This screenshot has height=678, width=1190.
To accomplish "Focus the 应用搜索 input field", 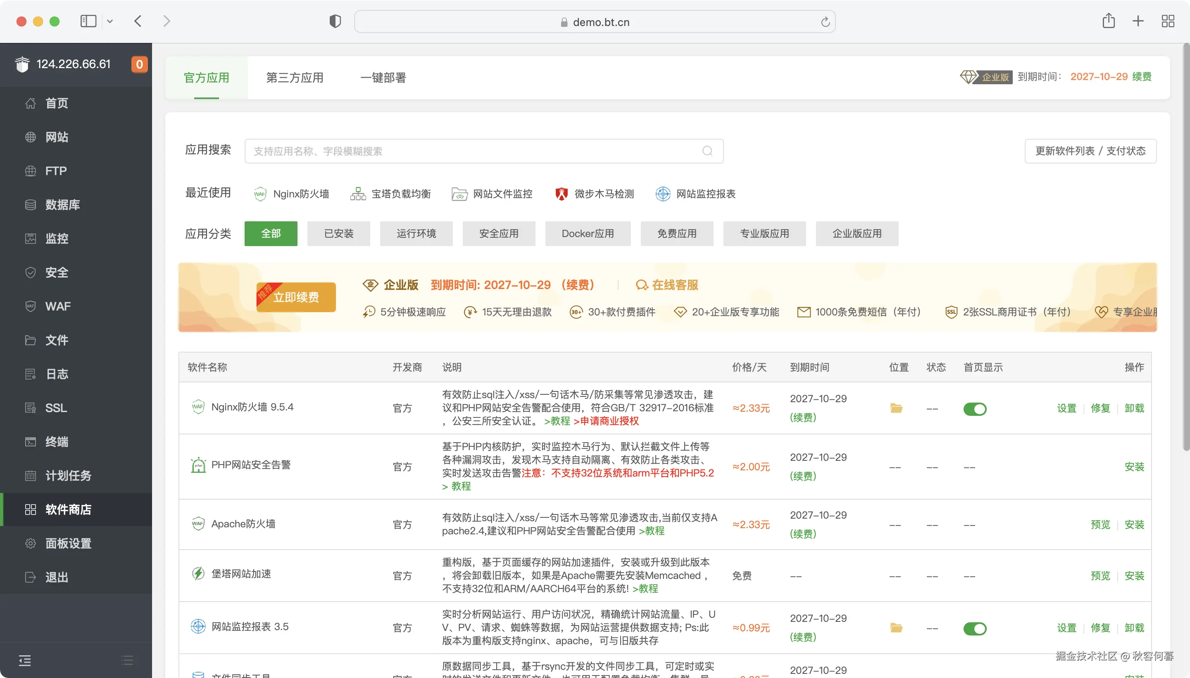I will click(471, 152).
